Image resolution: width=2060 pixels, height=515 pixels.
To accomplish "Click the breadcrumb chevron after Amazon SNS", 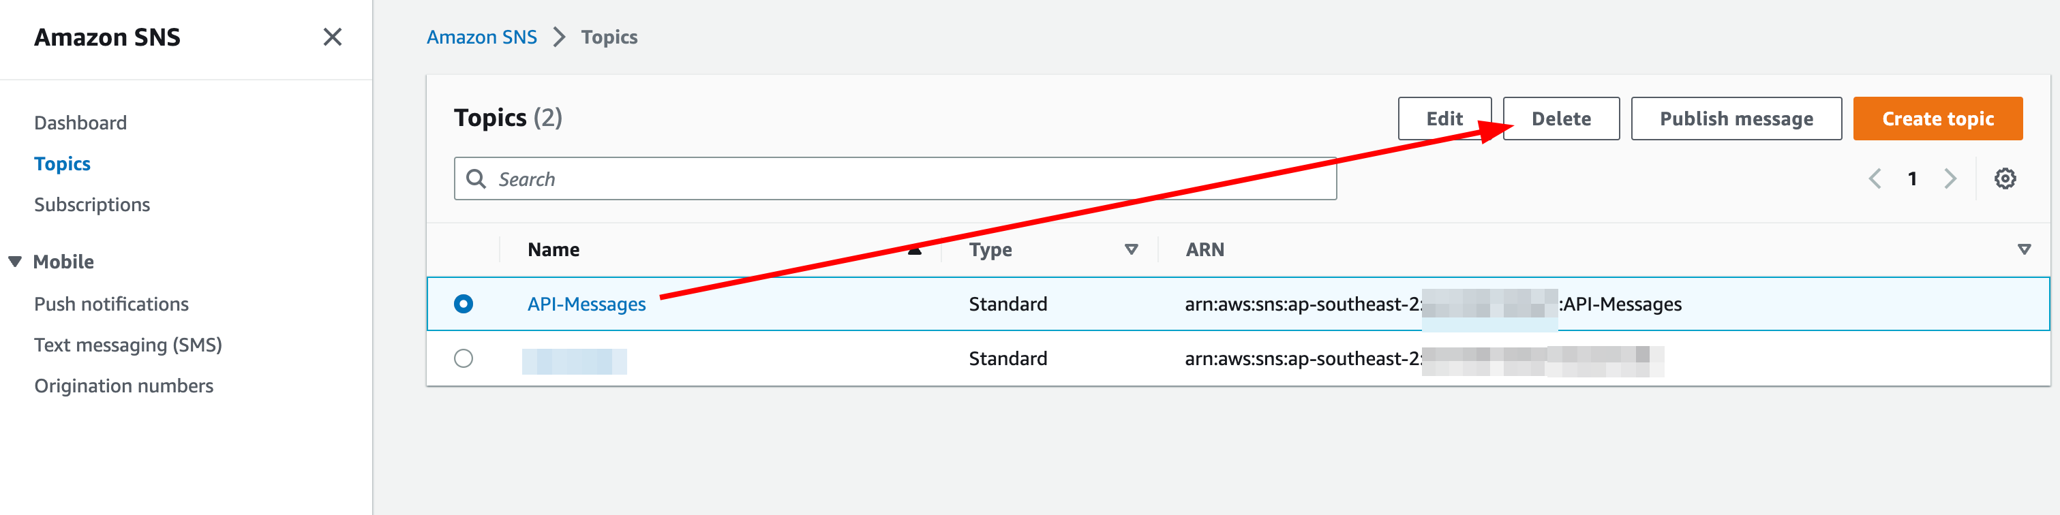I will pyautogui.click(x=559, y=37).
